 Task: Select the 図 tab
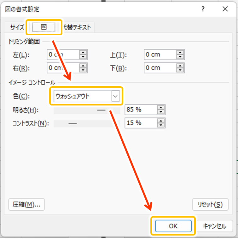(x=44, y=27)
